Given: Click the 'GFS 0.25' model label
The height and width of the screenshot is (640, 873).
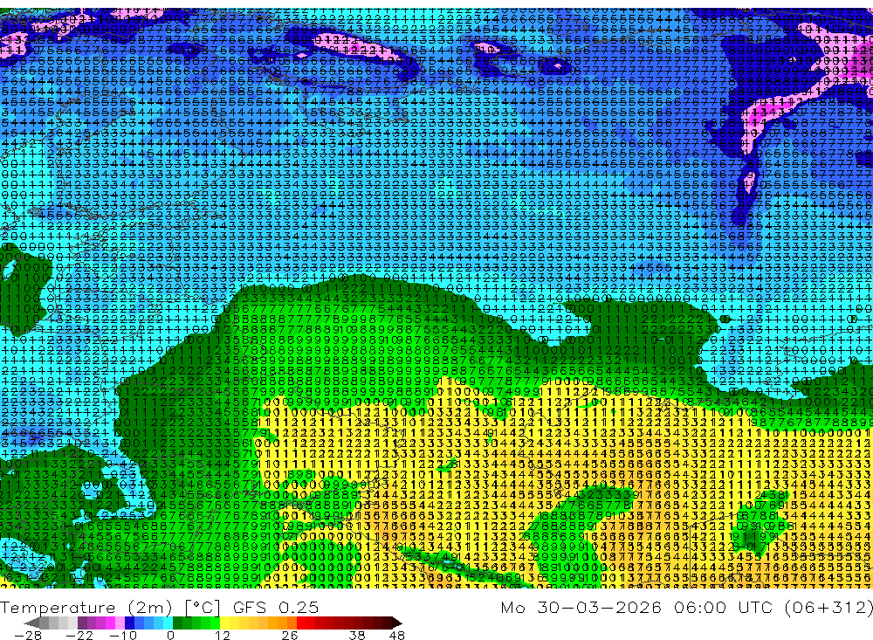Looking at the screenshot, I should [276, 607].
